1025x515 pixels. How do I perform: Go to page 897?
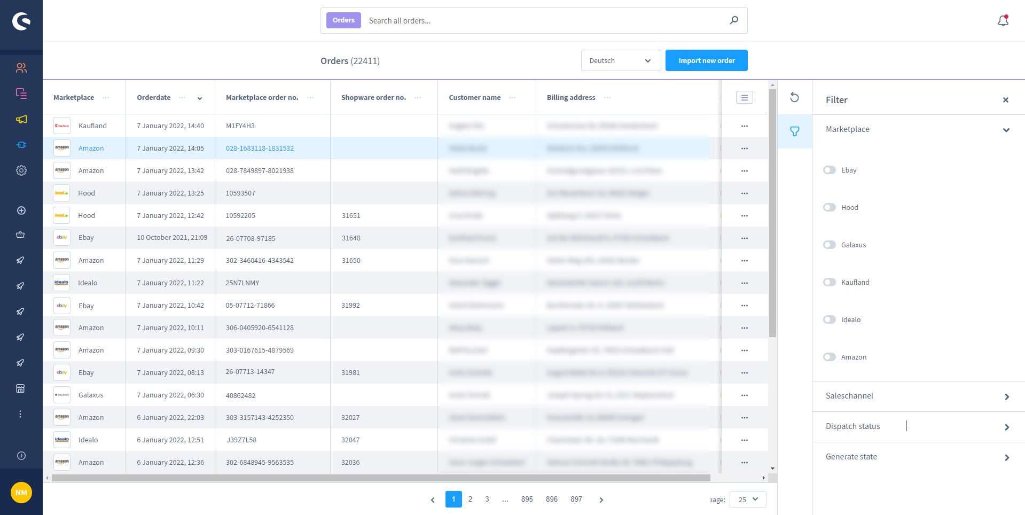576,499
